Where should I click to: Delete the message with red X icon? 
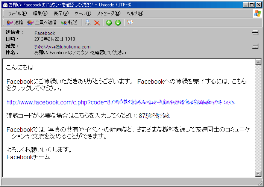click(97, 23)
